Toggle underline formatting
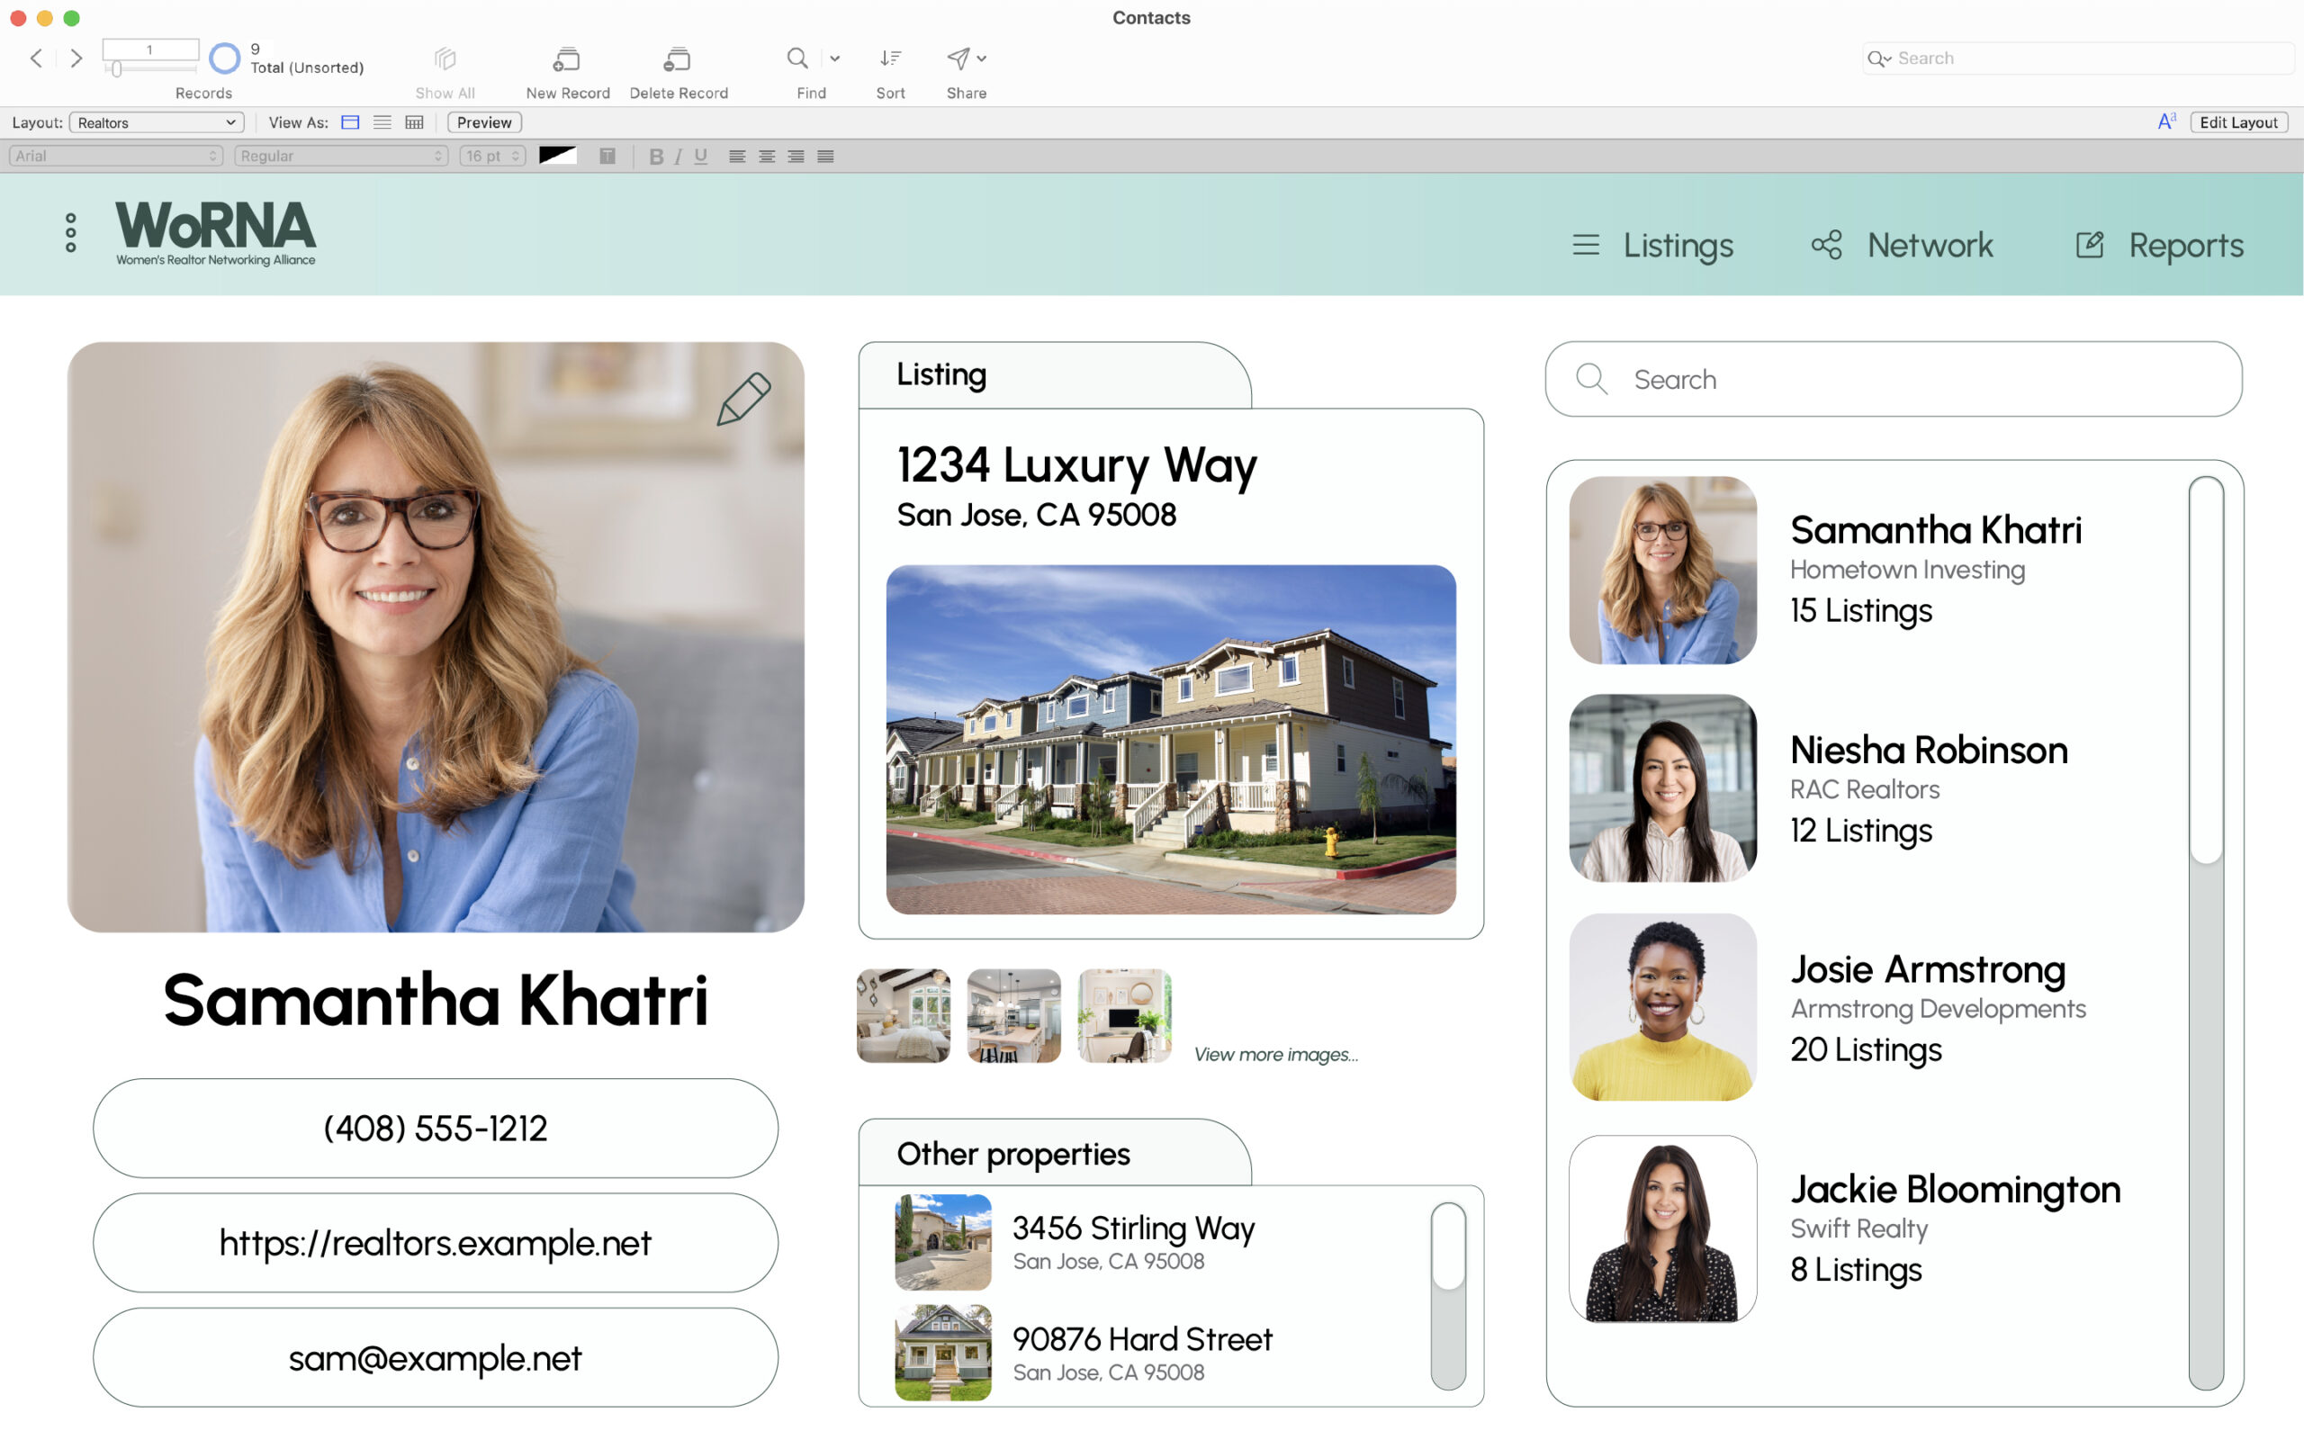Viewport: 2304px width, 1440px height. [x=701, y=157]
